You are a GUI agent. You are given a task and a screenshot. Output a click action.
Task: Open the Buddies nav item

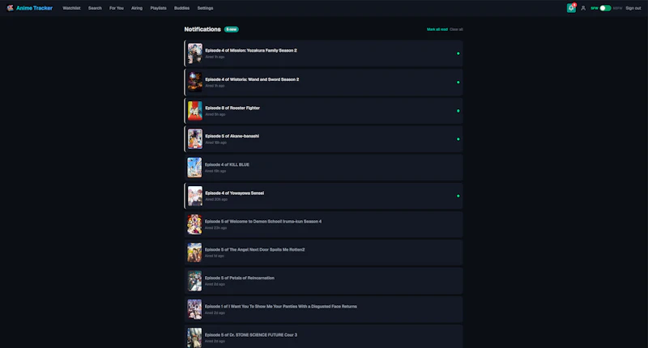point(181,8)
